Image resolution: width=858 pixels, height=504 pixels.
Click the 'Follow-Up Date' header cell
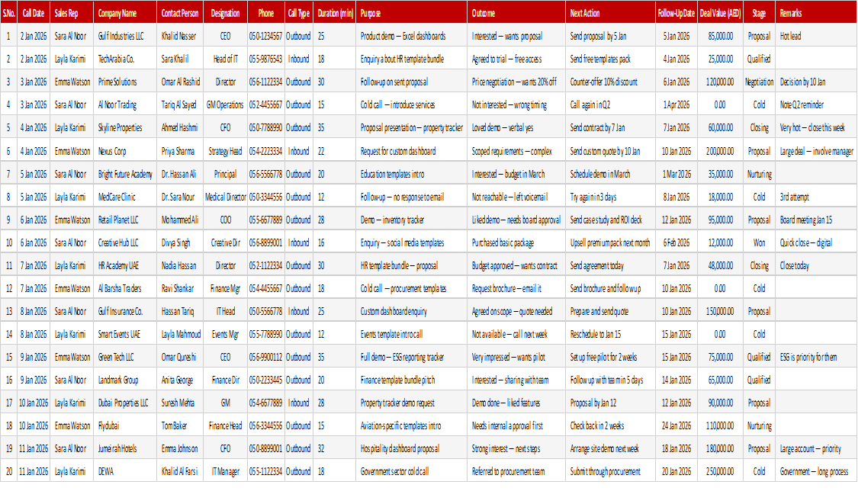pos(676,13)
